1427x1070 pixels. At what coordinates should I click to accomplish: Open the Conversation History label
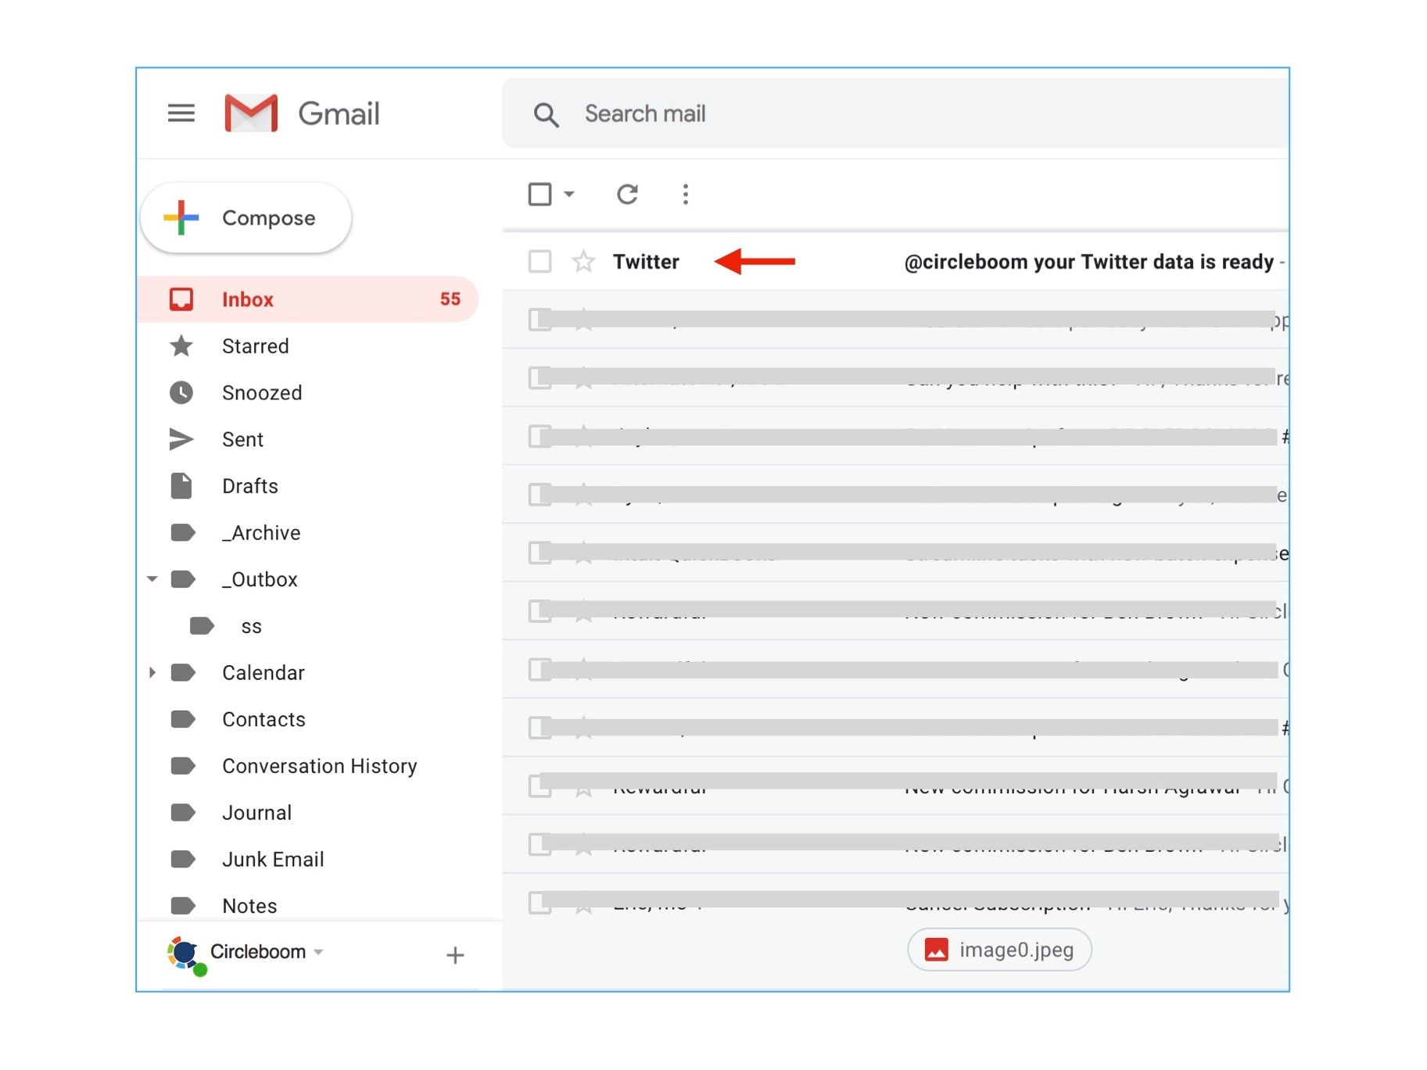(x=320, y=766)
